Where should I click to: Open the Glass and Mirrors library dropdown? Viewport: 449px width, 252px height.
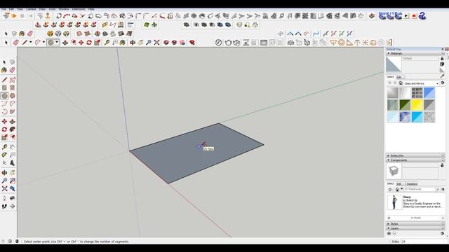[437, 83]
